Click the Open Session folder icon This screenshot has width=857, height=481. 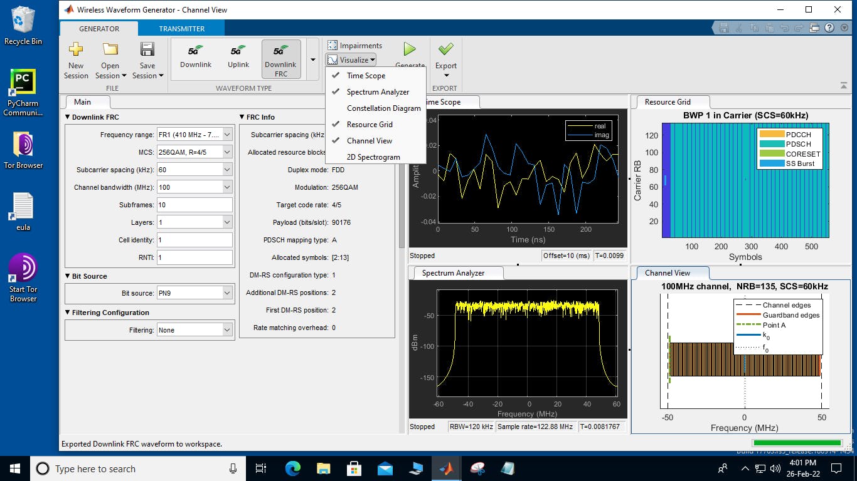pyautogui.click(x=110, y=49)
